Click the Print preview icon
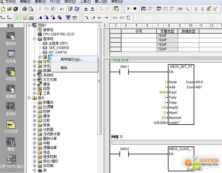 pos(31,9)
